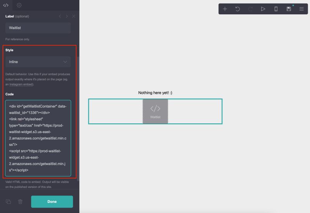Screen dimensions: 310x213
Task: Save site with floppy disk icon
Action: pyautogui.click(x=289, y=9)
